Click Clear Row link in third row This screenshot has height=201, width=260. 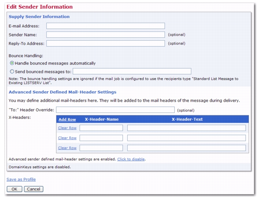(x=67, y=148)
